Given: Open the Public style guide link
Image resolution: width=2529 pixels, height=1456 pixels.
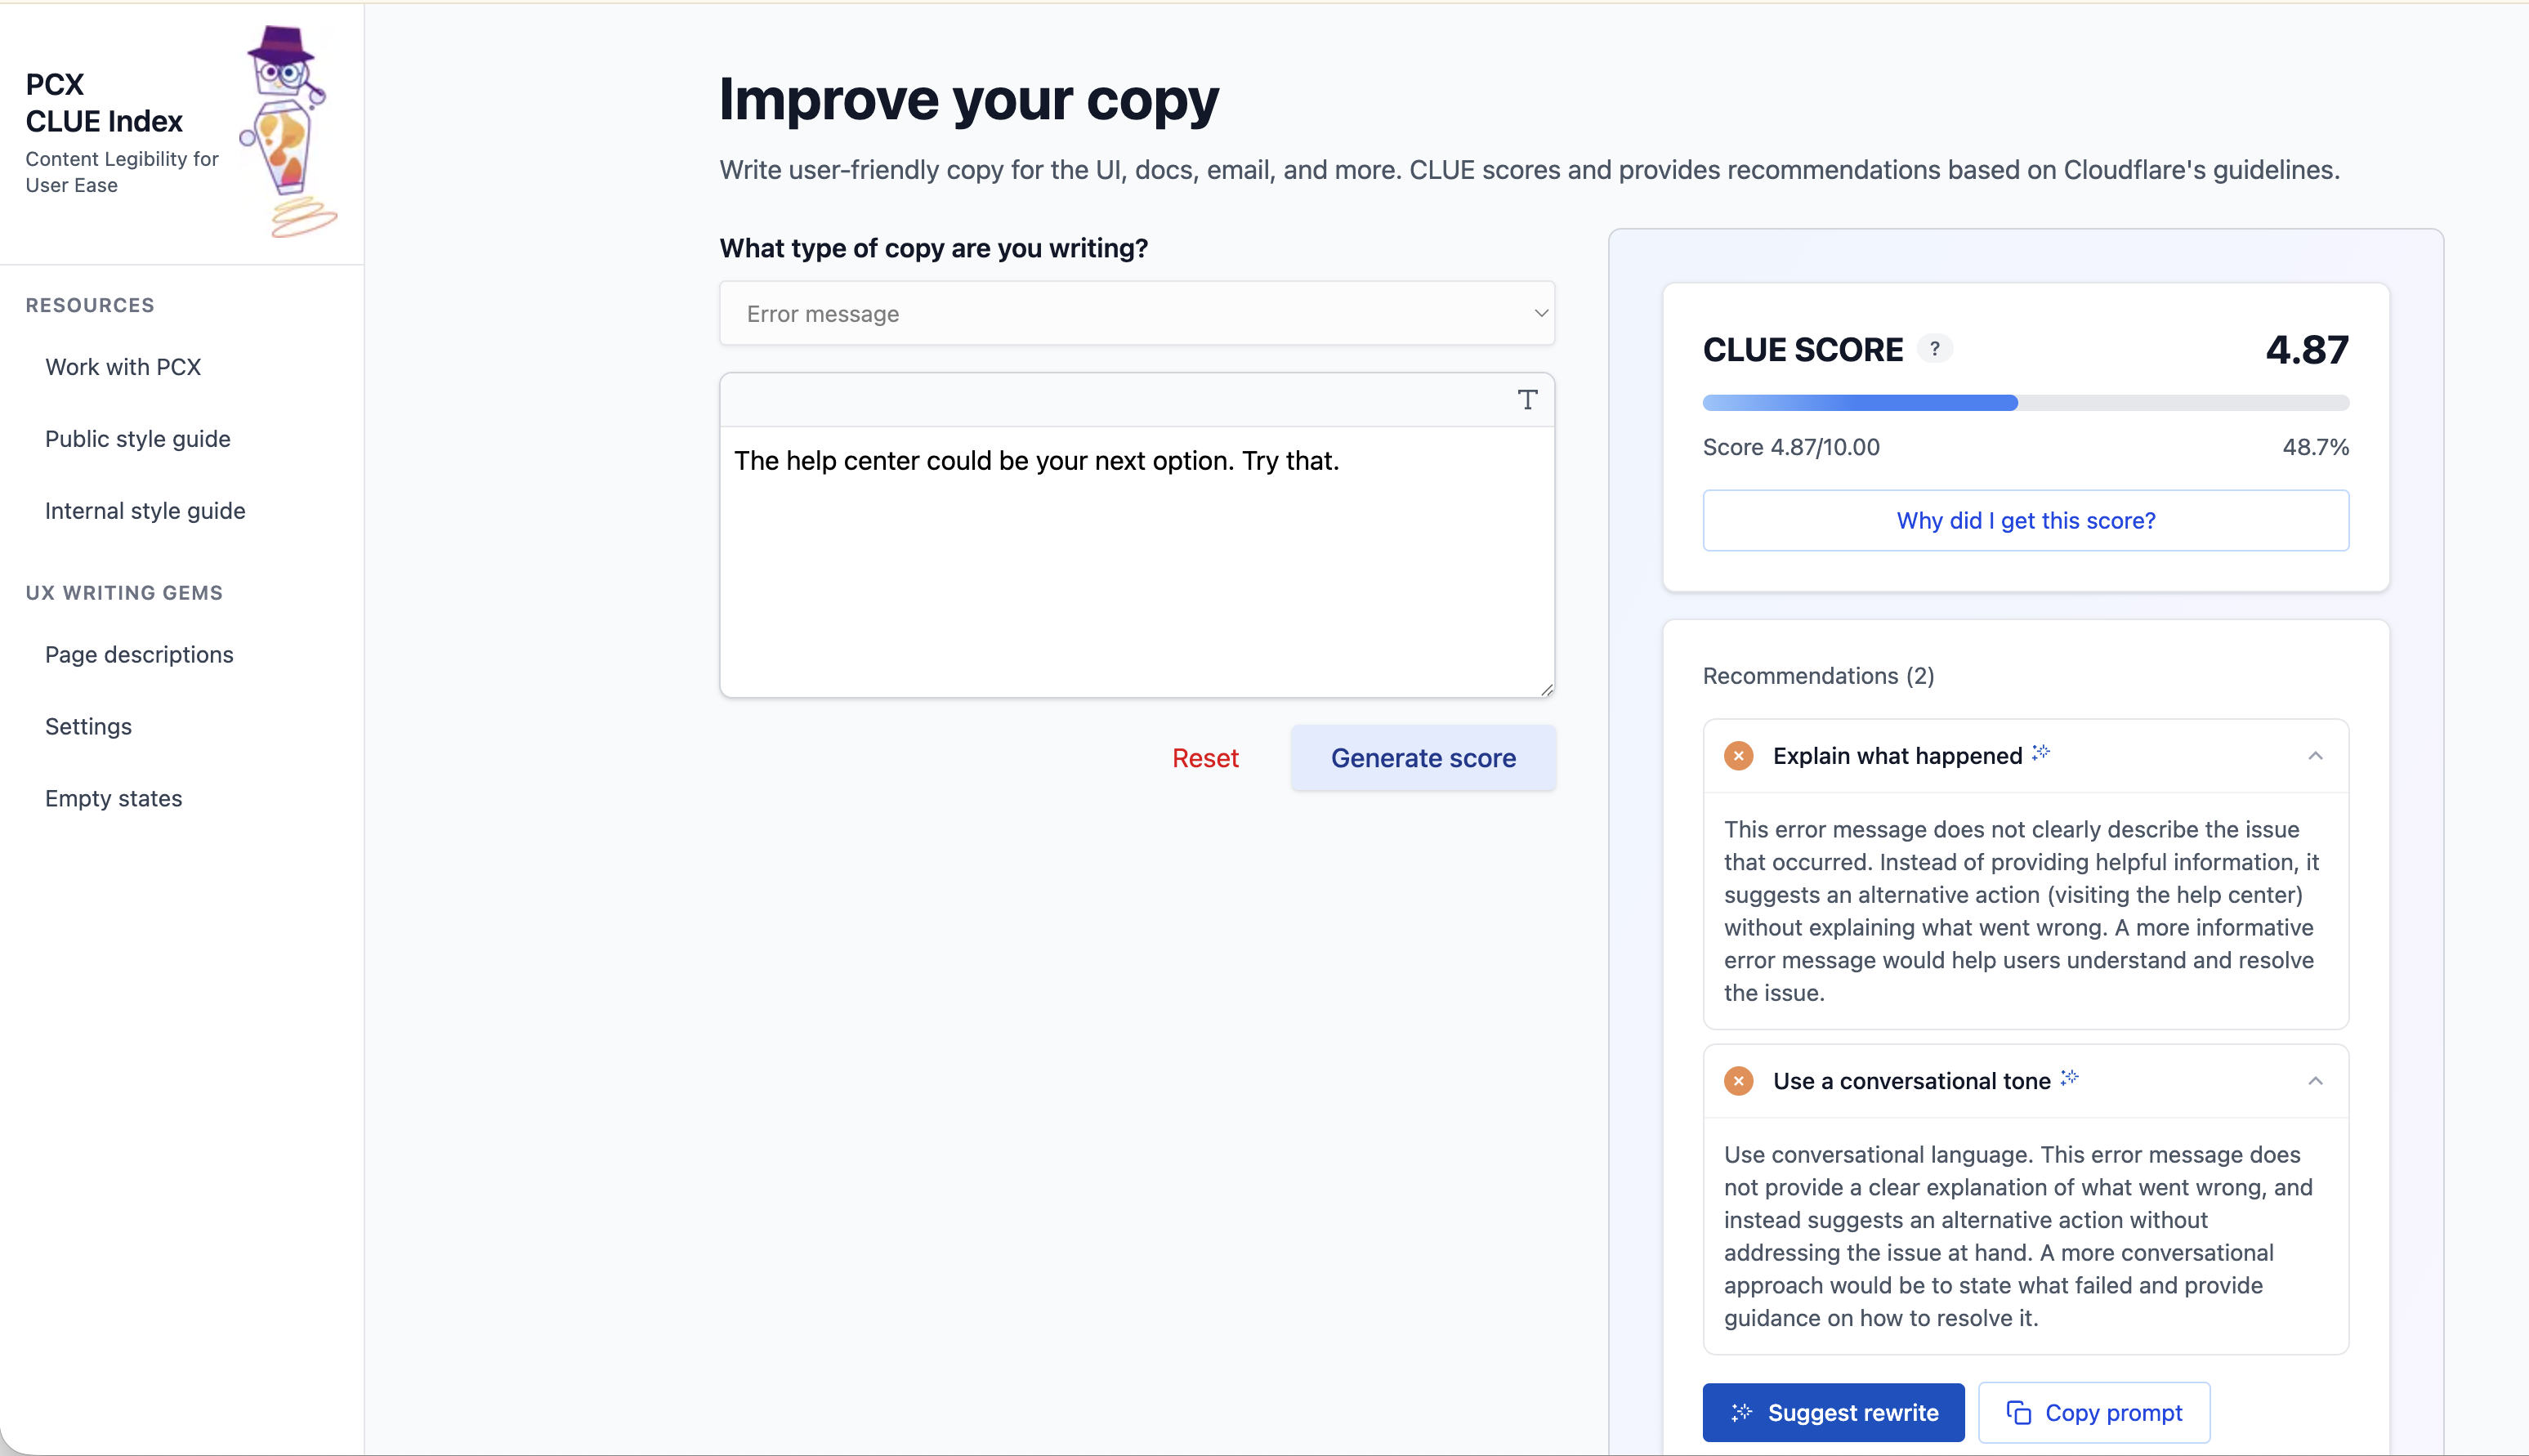Looking at the screenshot, I should [137, 438].
